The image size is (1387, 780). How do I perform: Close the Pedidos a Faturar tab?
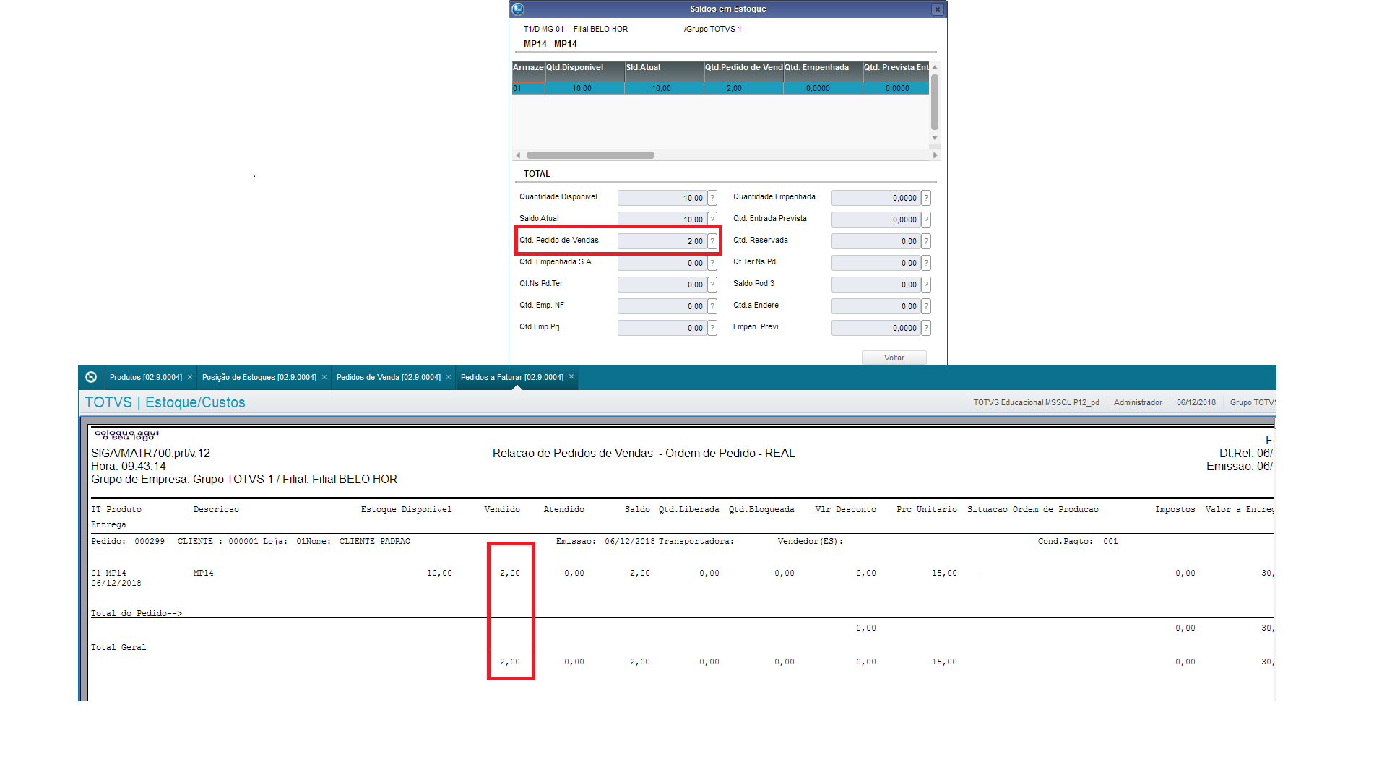[x=571, y=376]
